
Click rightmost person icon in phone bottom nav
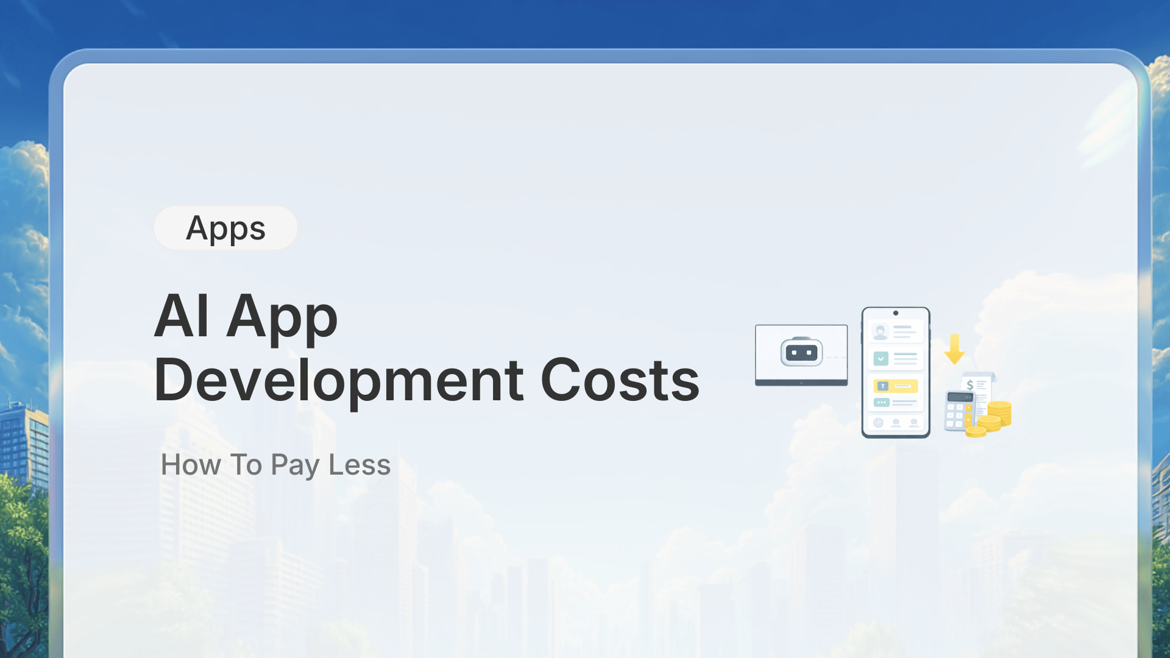[x=913, y=422]
